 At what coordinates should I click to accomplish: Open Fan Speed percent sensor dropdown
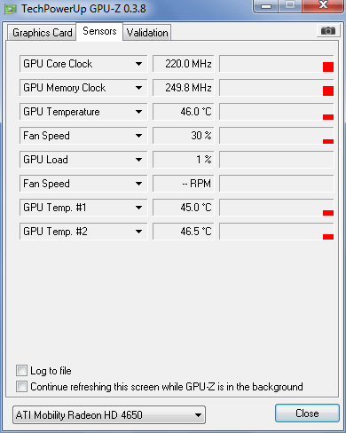coord(138,136)
